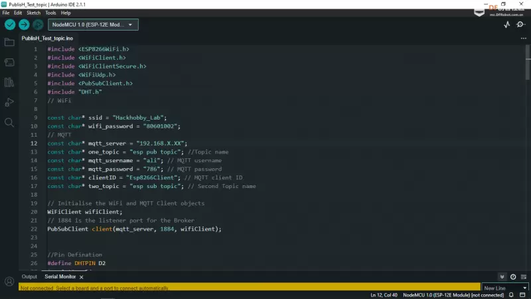The width and height of the screenshot is (531, 299).
Task: Open the sidebar Debug panel
Action: pyautogui.click(x=9, y=102)
